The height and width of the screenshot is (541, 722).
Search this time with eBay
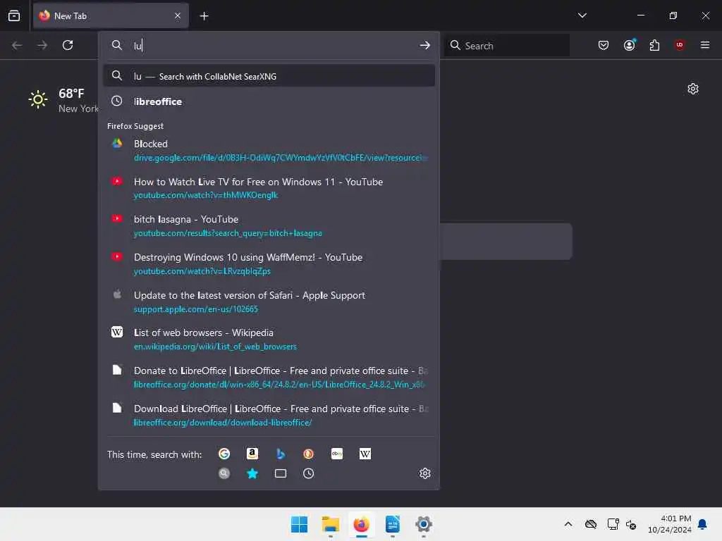pos(336,454)
